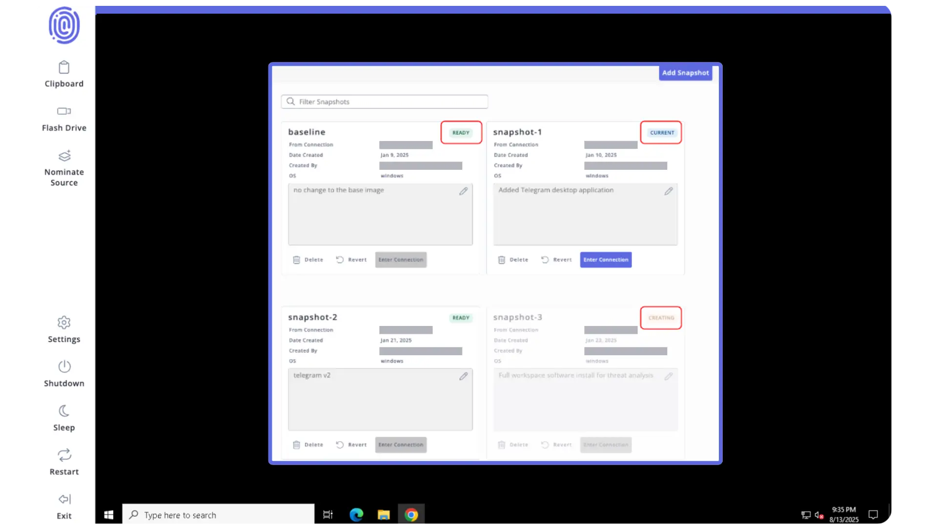
Task: Revert snapshot-1
Action: [x=556, y=260]
